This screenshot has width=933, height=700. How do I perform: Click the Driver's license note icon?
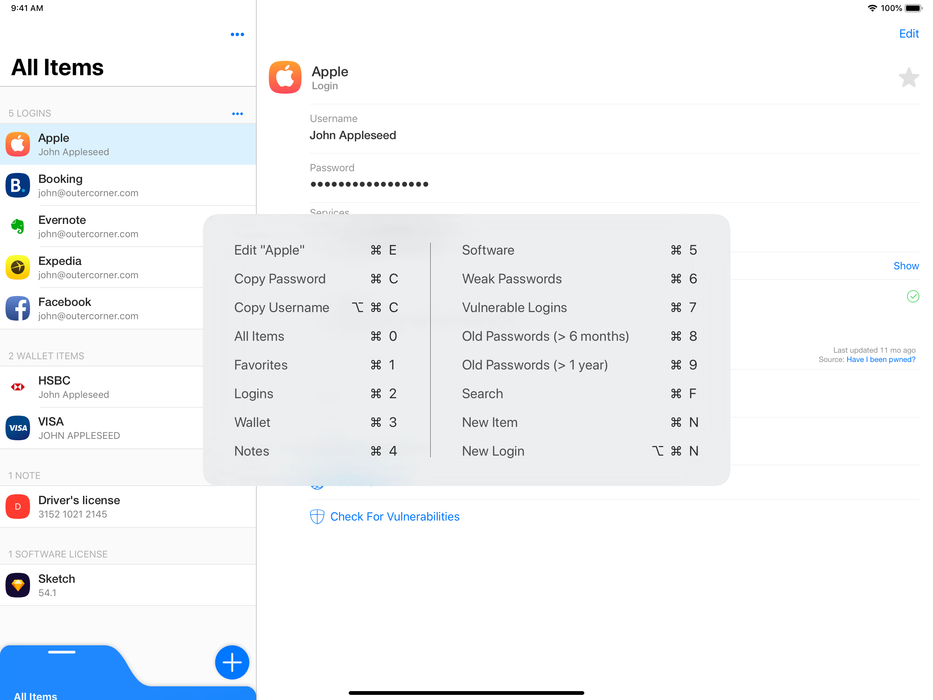point(18,507)
